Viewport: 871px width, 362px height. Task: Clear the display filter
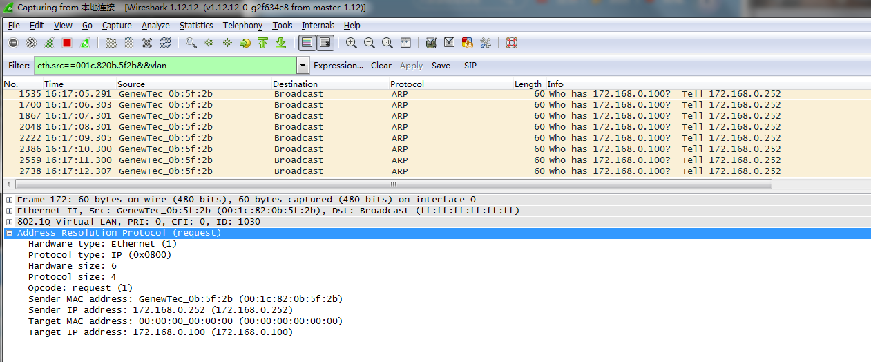click(381, 66)
